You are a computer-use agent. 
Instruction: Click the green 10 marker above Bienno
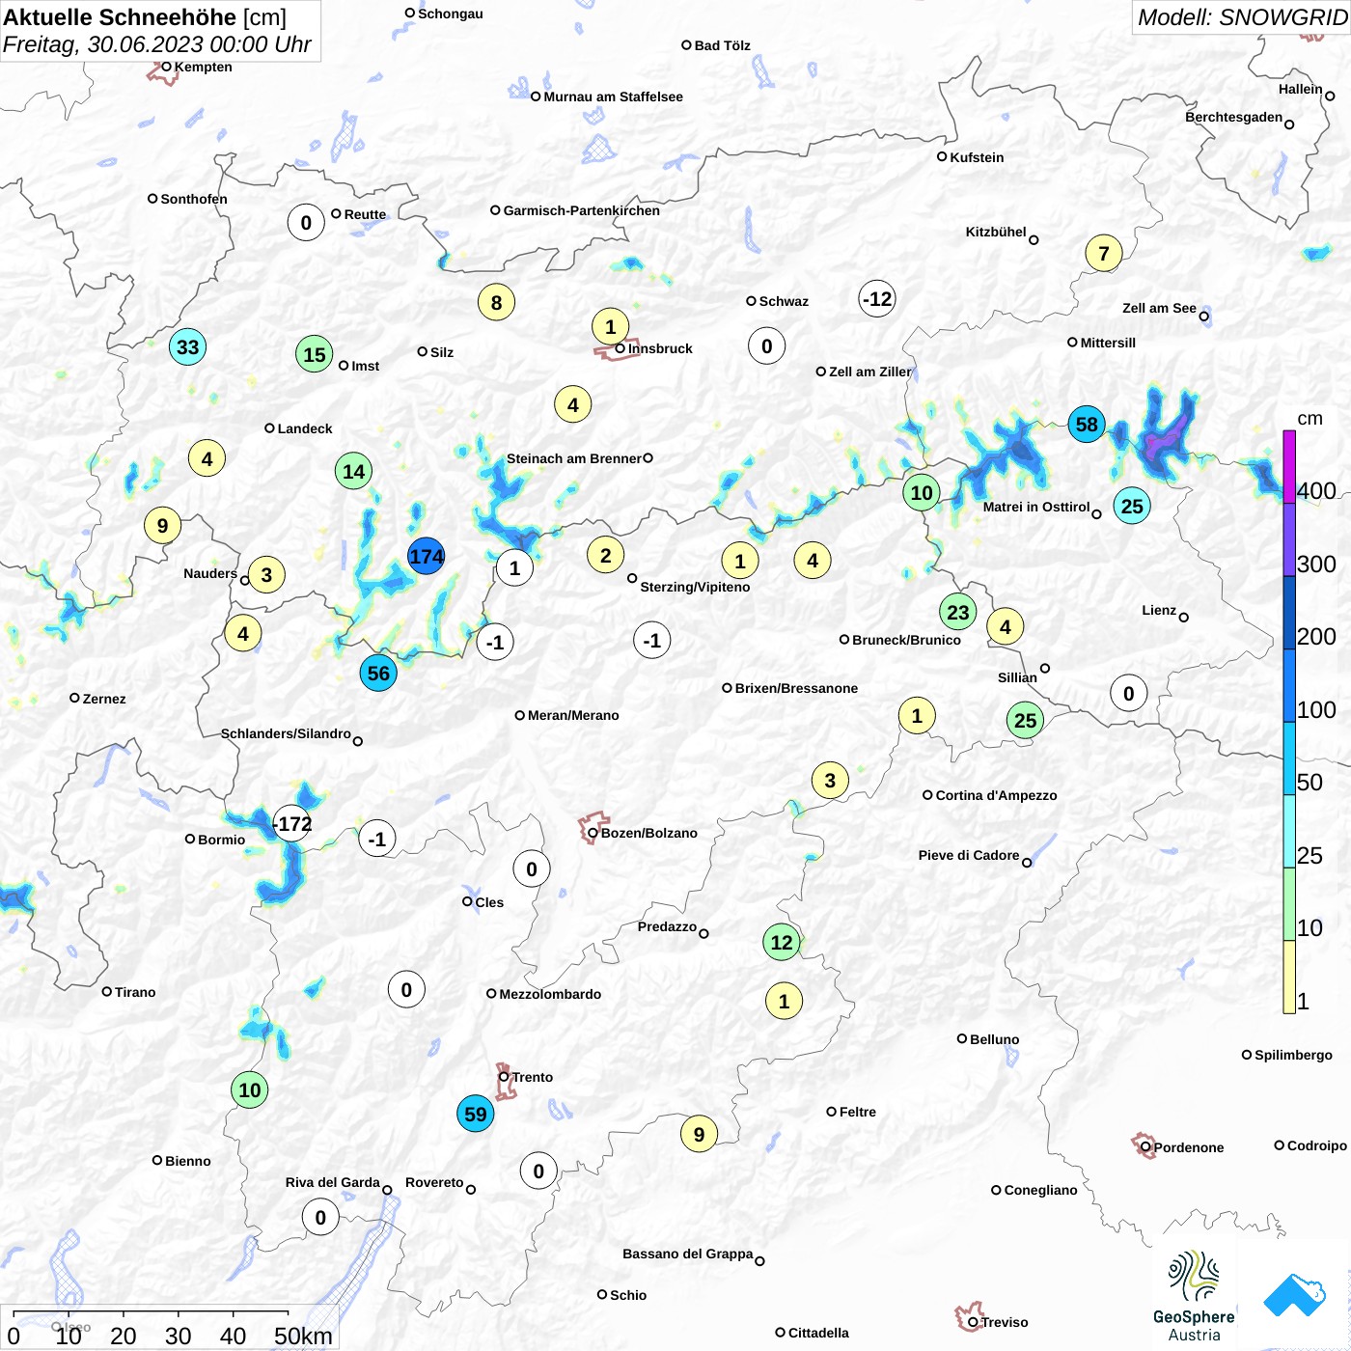[x=250, y=1089]
